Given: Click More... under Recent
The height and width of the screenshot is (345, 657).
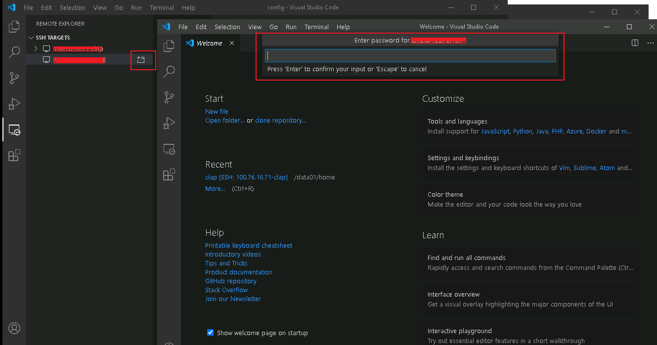Looking at the screenshot, I should 215,188.
